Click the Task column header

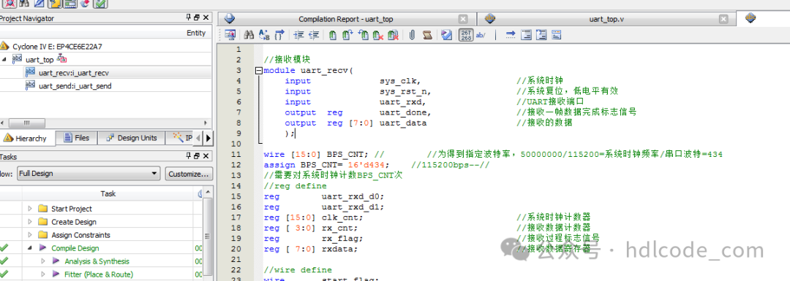click(108, 193)
